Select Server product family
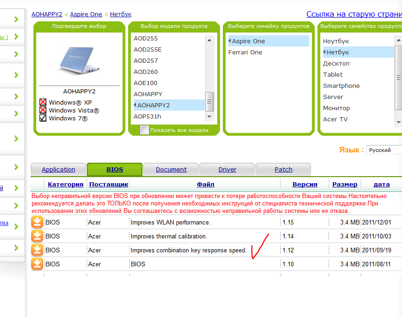The image size is (402, 317). (x=358, y=97)
